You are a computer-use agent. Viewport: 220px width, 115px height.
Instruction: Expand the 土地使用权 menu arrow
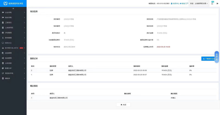tap(24, 28)
